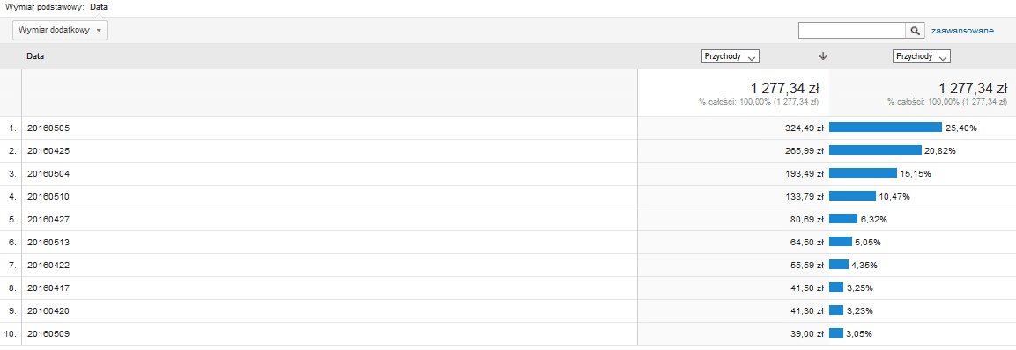Select the 20160510 date entry
The width and height of the screenshot is (1016, 350).
pos(48,197)
